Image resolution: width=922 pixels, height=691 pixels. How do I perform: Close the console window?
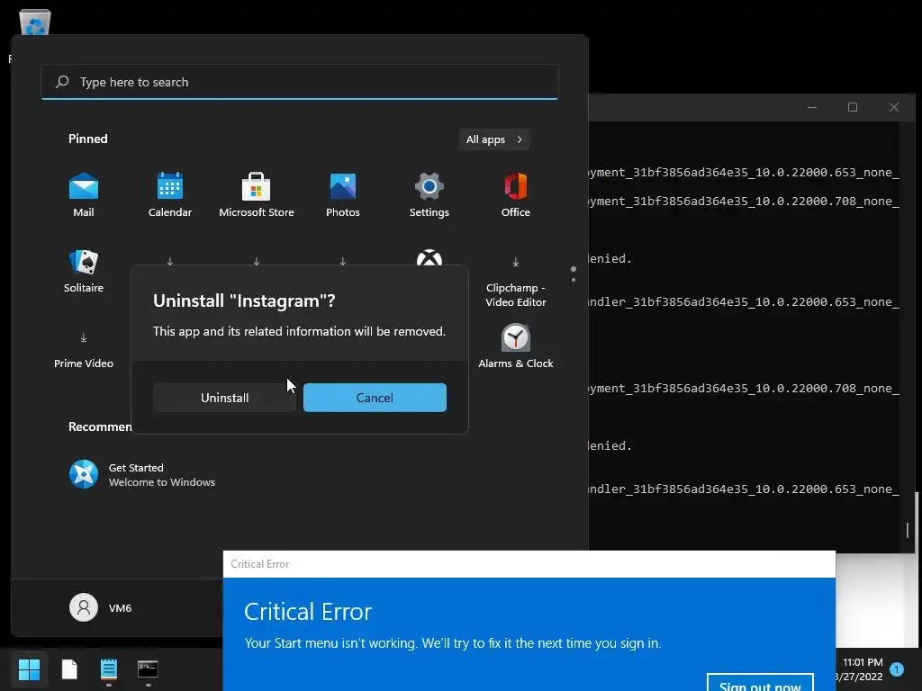894,107
